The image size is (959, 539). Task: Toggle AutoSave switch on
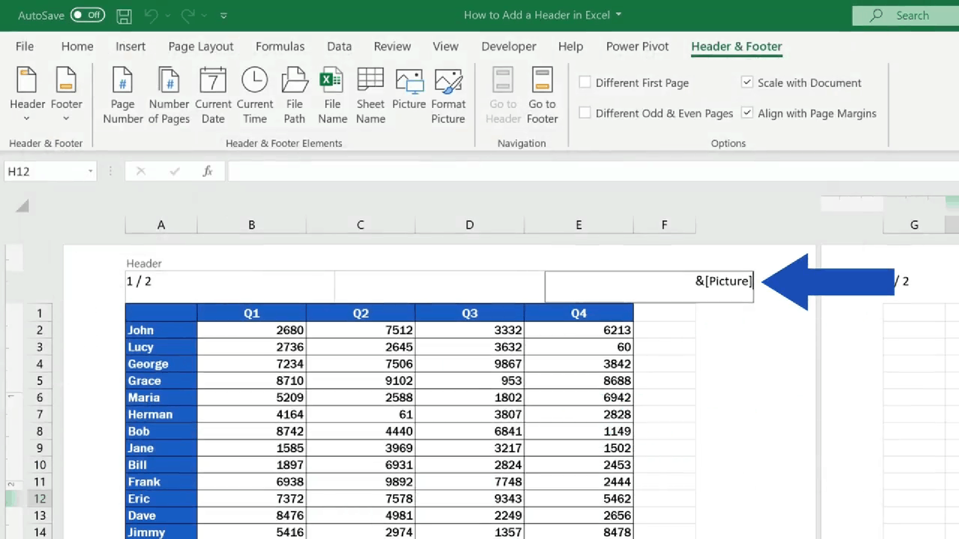point(88,15)
